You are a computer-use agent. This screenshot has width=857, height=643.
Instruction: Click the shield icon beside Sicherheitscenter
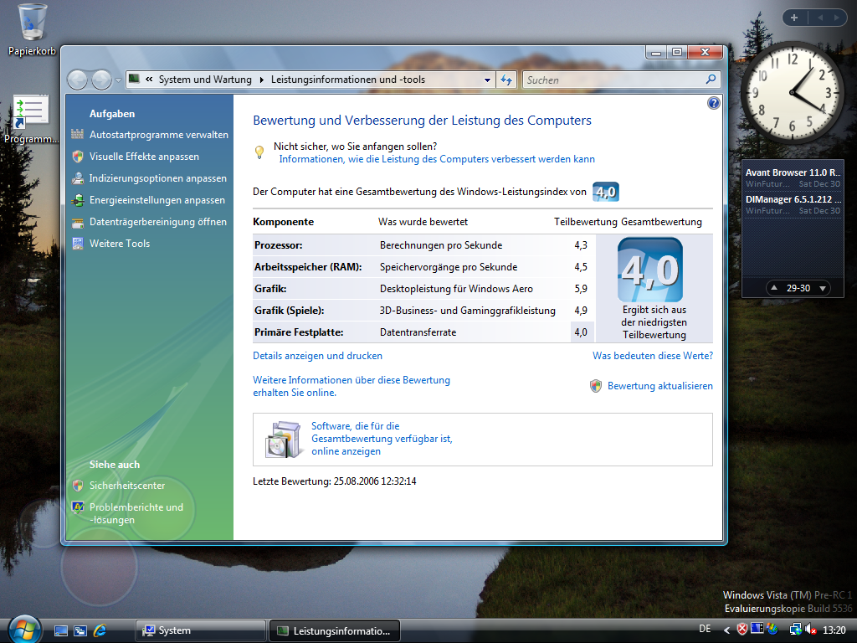pyautogui.click(x=78, y=486)
